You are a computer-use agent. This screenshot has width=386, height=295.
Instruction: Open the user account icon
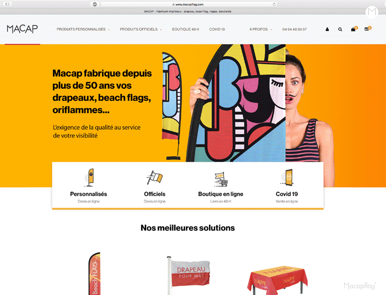tap(327, 29)
